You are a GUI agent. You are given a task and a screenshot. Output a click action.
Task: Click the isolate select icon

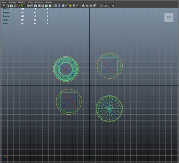tap(83, 5)
